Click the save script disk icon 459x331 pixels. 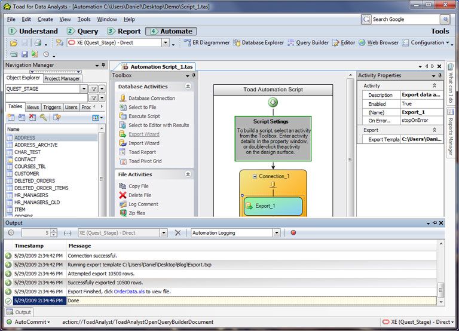pos(25,54)
